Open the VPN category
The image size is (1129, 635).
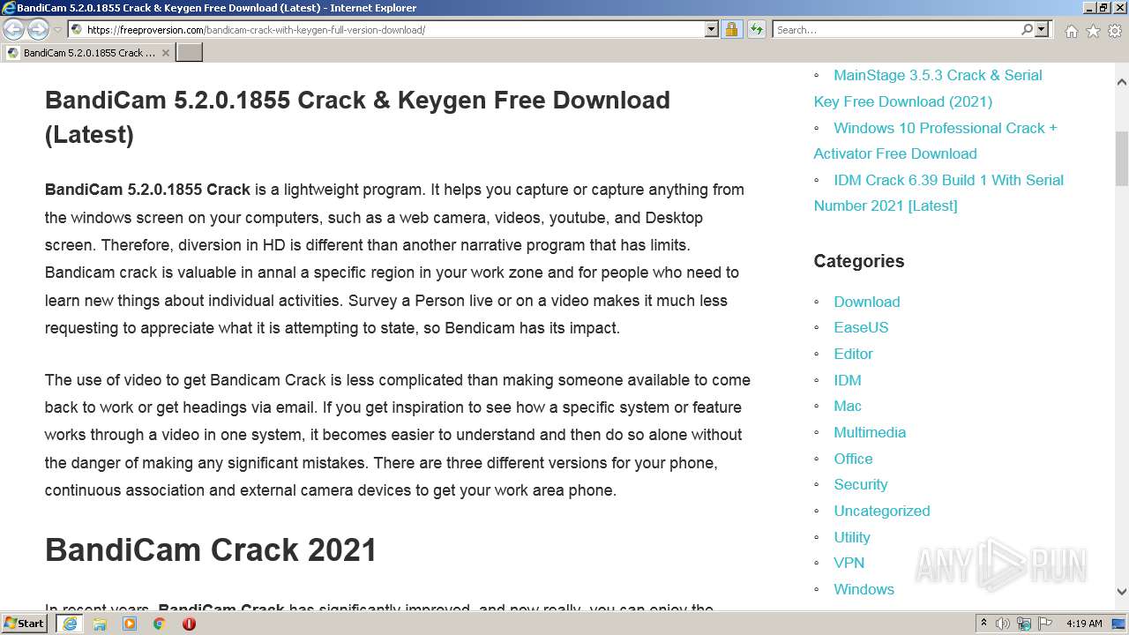pyautogui.click(x=849, y=563)
